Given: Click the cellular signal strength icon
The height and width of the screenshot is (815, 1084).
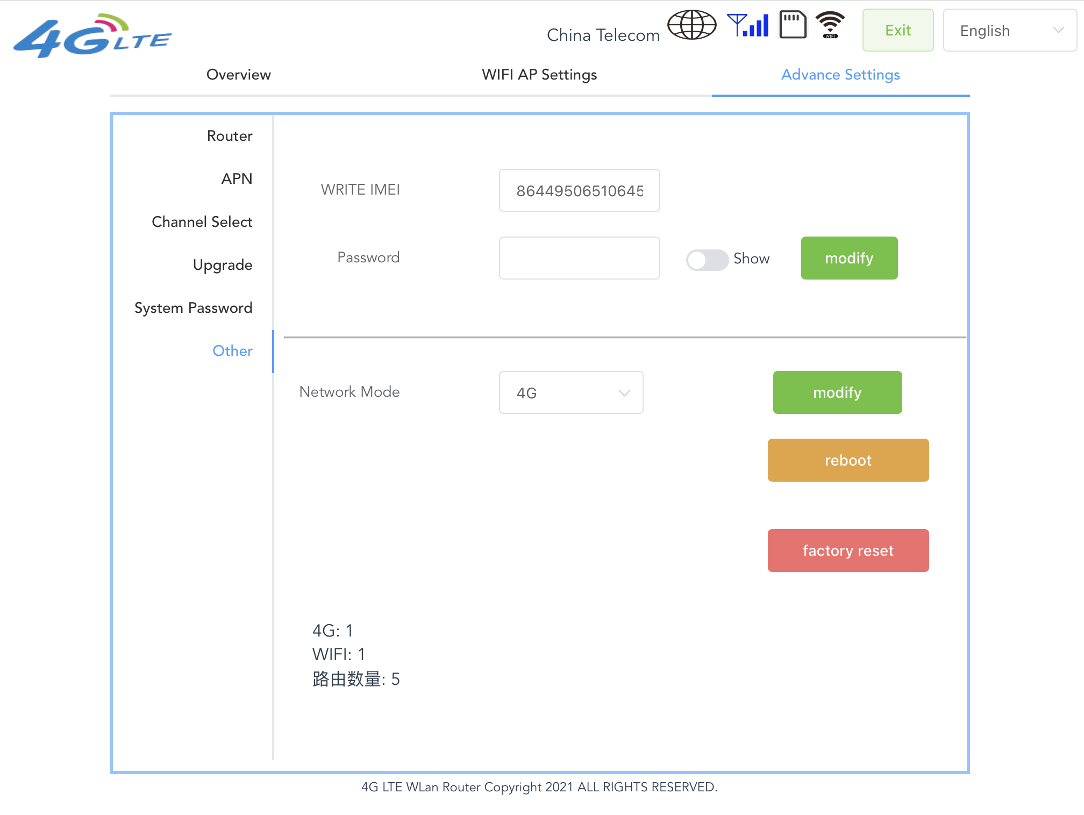Looking at the screenshot, I should coord(748,25).
